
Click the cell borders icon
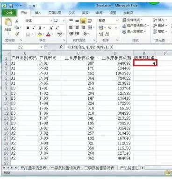tap(28, 34)
